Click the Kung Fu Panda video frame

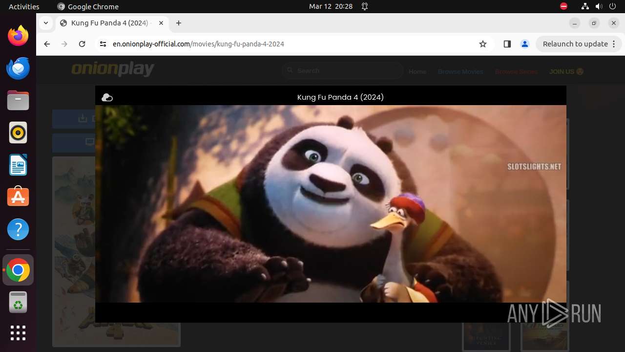tap(331, 204)
